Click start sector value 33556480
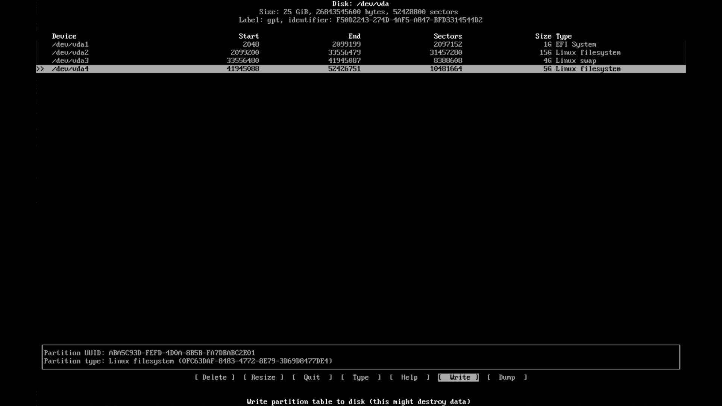This screenshot has width=722, height=406. pyautogui.click(x=243, y=61)
